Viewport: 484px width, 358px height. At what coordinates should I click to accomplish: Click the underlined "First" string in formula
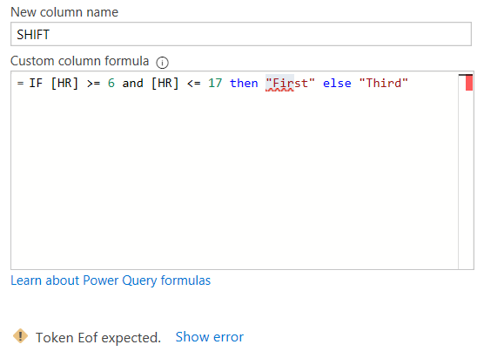(x=290, y=83)
